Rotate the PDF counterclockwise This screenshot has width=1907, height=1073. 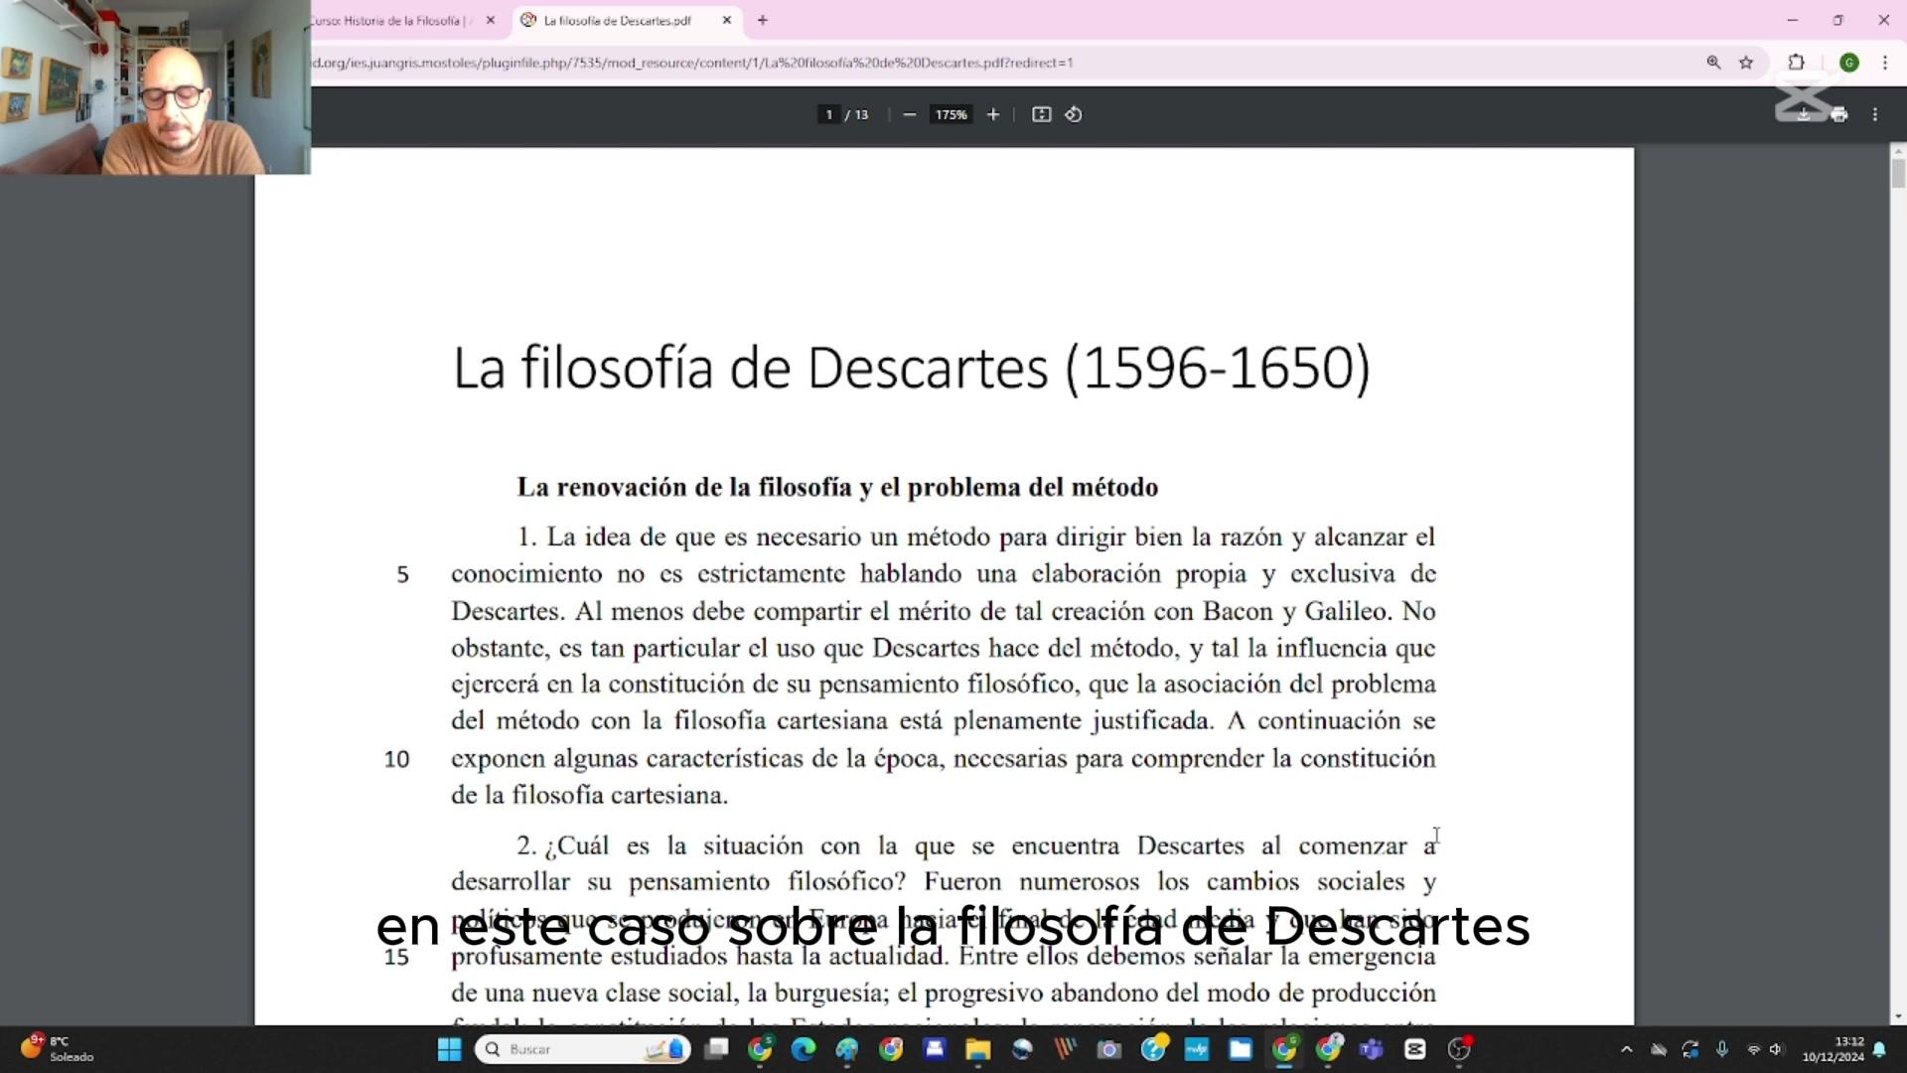point(1074,115)
